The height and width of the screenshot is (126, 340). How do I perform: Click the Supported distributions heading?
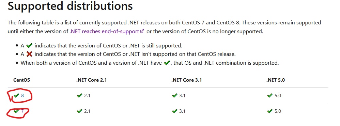click(x=70, y=6)
